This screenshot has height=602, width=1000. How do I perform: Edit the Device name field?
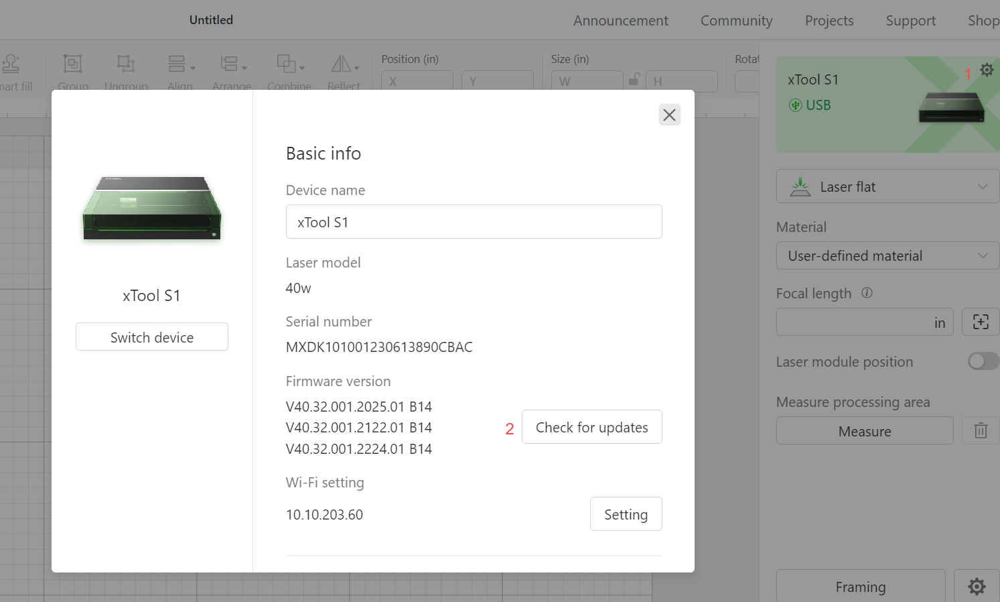pos(474,222)
